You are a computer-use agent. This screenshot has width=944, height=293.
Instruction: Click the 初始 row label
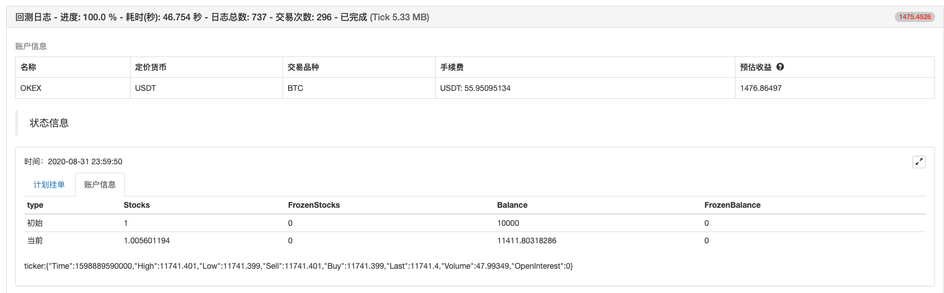click(x=35, y=223)
